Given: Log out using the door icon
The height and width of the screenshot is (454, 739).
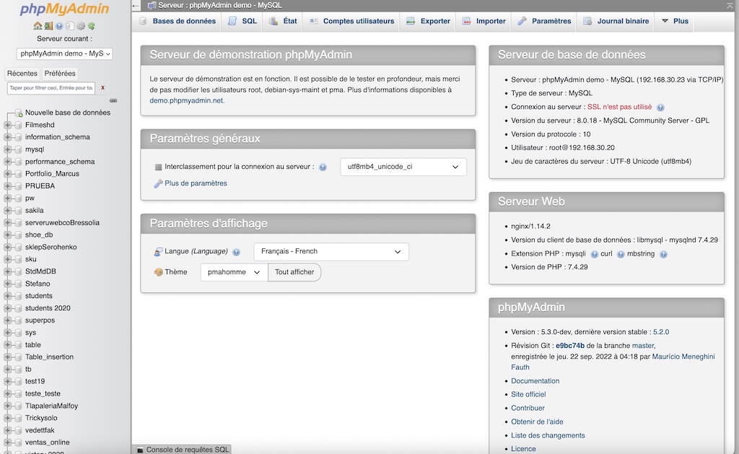Looking at the screenshot, I should [x=48, y=26].
